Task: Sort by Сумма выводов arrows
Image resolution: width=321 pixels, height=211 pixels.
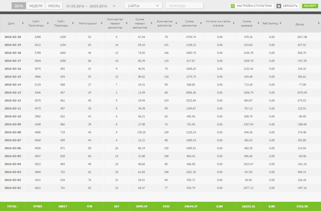Action: coord(258,23)
